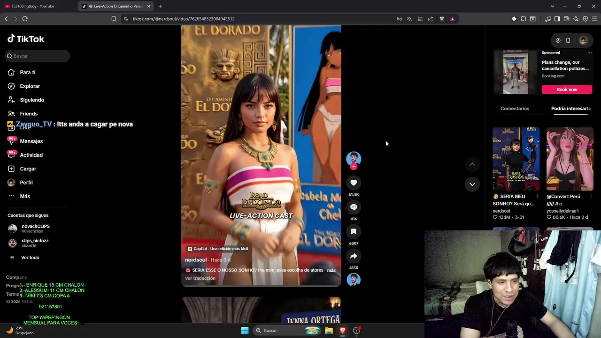Viewport: 601px width, 338px height.
Task: Open n0vachCLIPS followed account
Action: coord(35,229)
